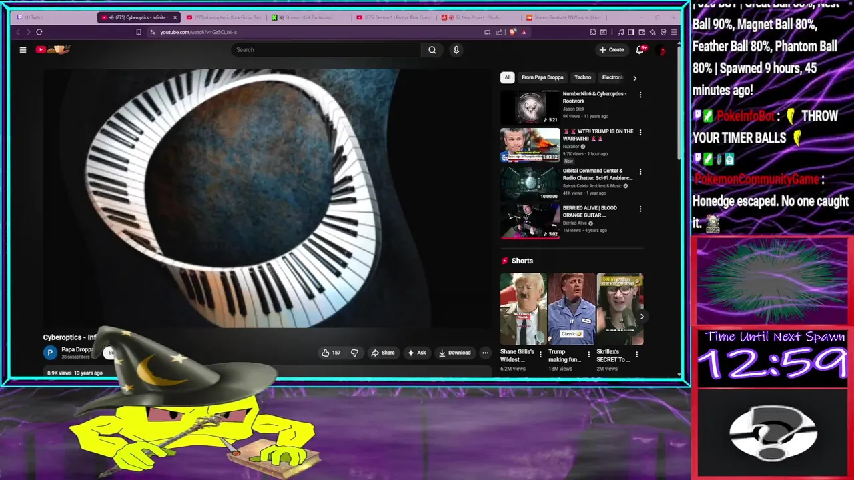The width and height of the screenshot is (854, 480).
Task: Select the Techno filter chip
Action: (x=583, y=77)
